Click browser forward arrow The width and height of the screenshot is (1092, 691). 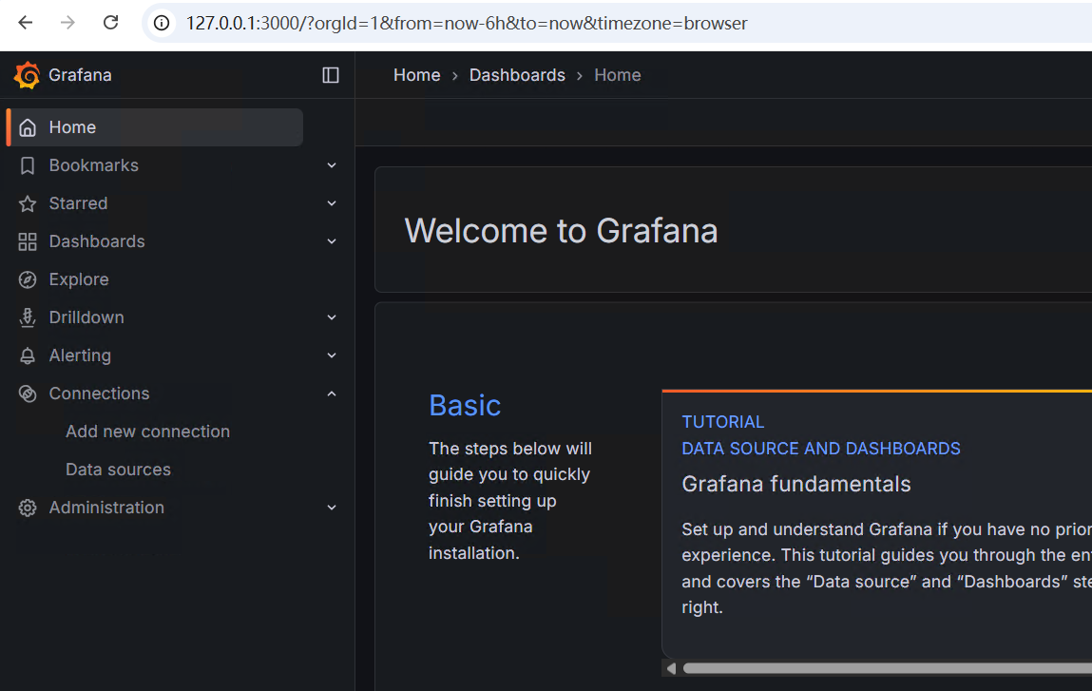coord(67,23)
